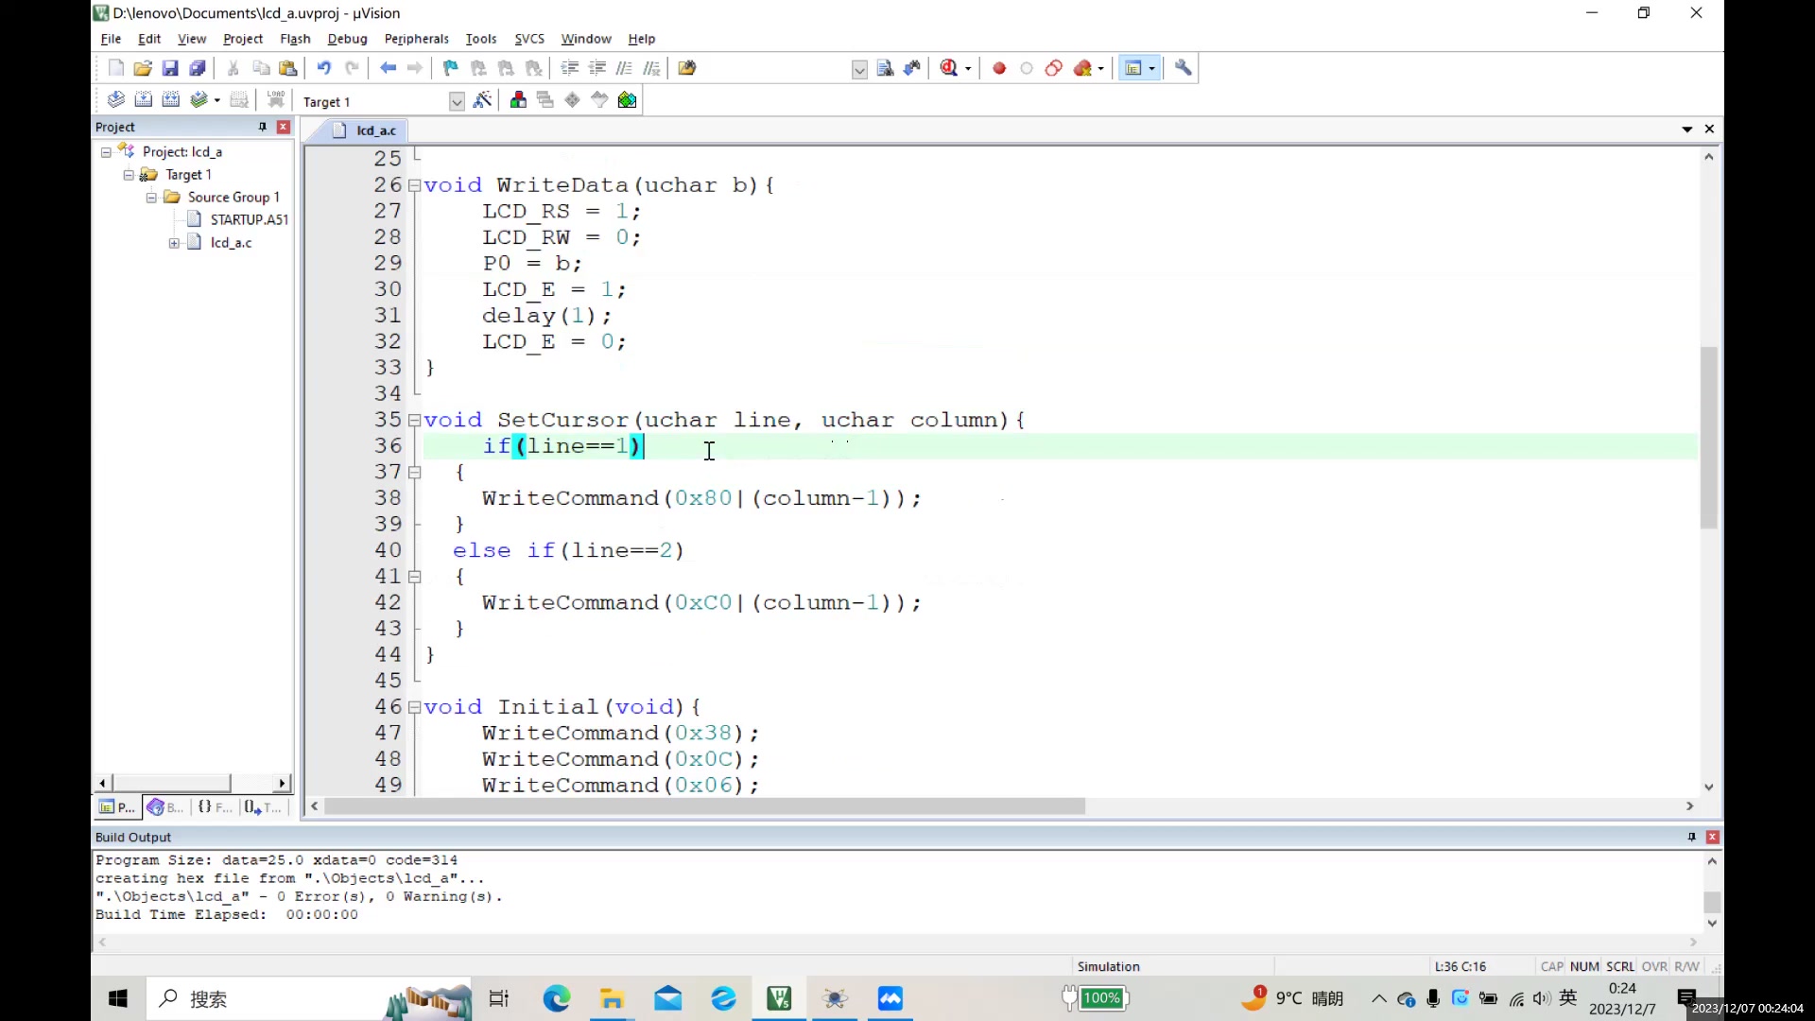Click the editor vertical scrollbar thumb
Image resolution: width=1815 pixels, height=1021 pixels.
point(1708,438)
